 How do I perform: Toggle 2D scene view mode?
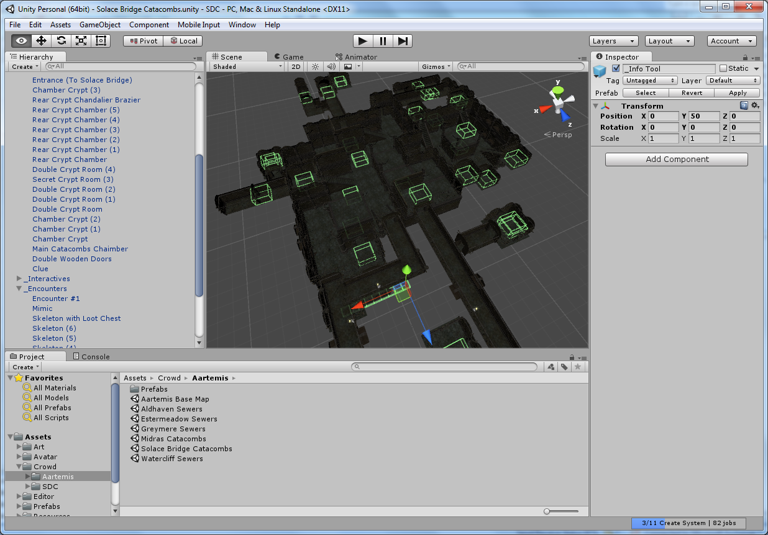point(296,66)
